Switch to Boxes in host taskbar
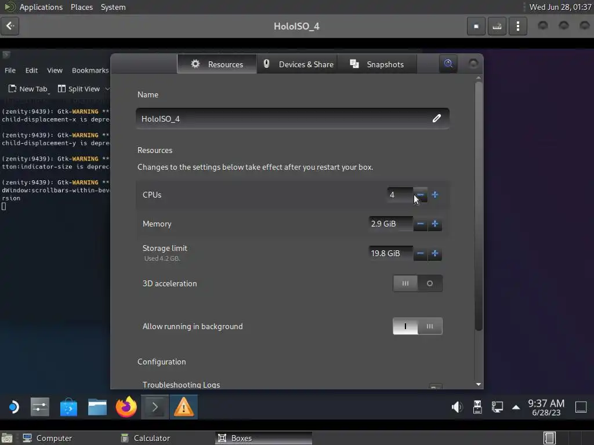The image size is (594, 445). 264,438
